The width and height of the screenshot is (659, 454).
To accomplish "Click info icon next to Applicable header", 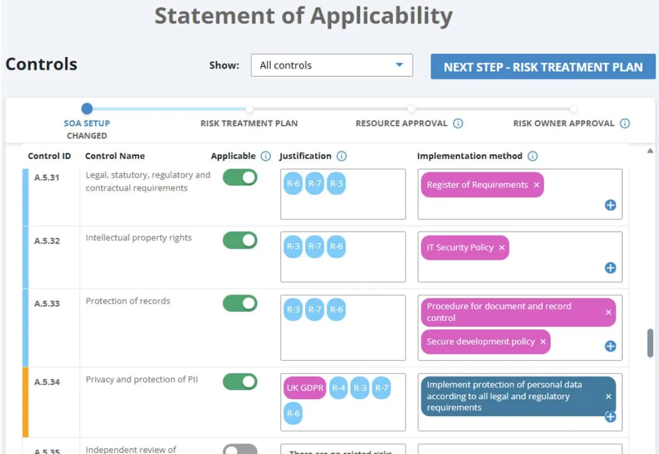I will click(266, 156).
